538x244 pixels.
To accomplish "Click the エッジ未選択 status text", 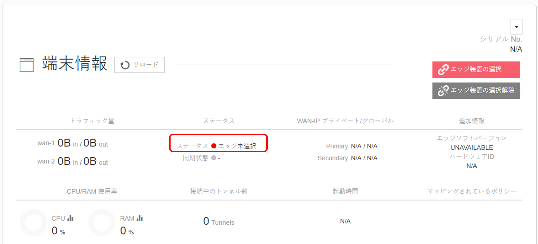I will point(237,146).
